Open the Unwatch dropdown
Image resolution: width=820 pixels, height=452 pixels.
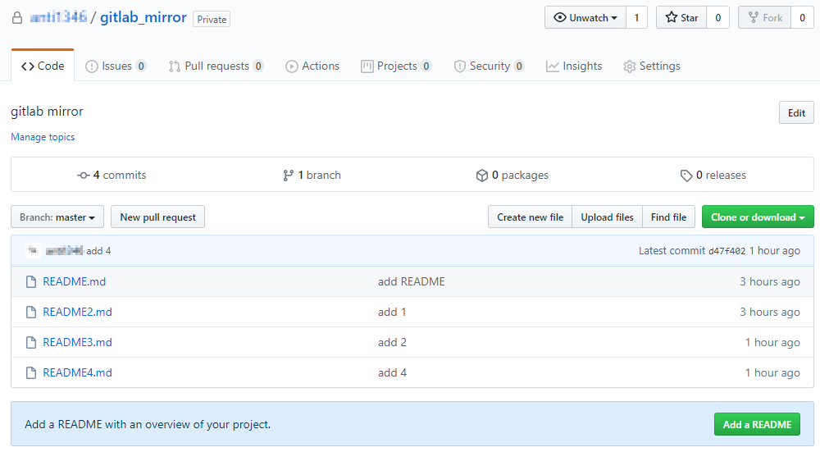585,18
